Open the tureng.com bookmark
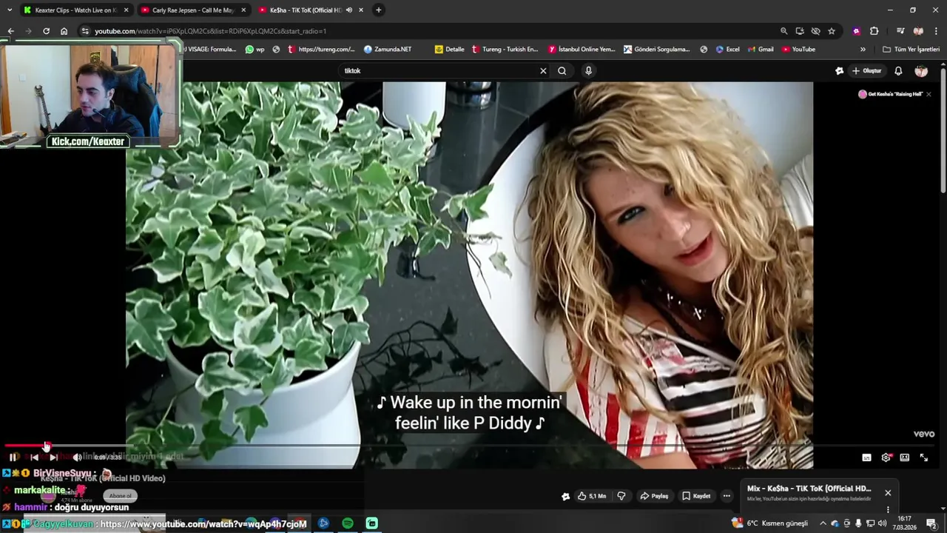Viewport: 947px width, 533px height. pos(321,50)
